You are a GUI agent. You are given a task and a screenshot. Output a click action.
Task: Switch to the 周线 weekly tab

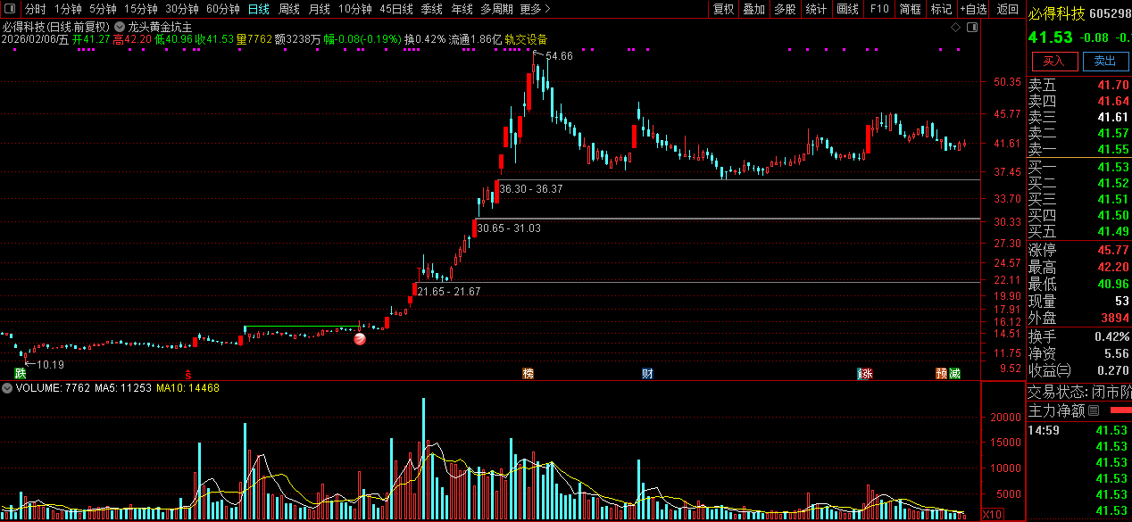[x=289, y=9]
